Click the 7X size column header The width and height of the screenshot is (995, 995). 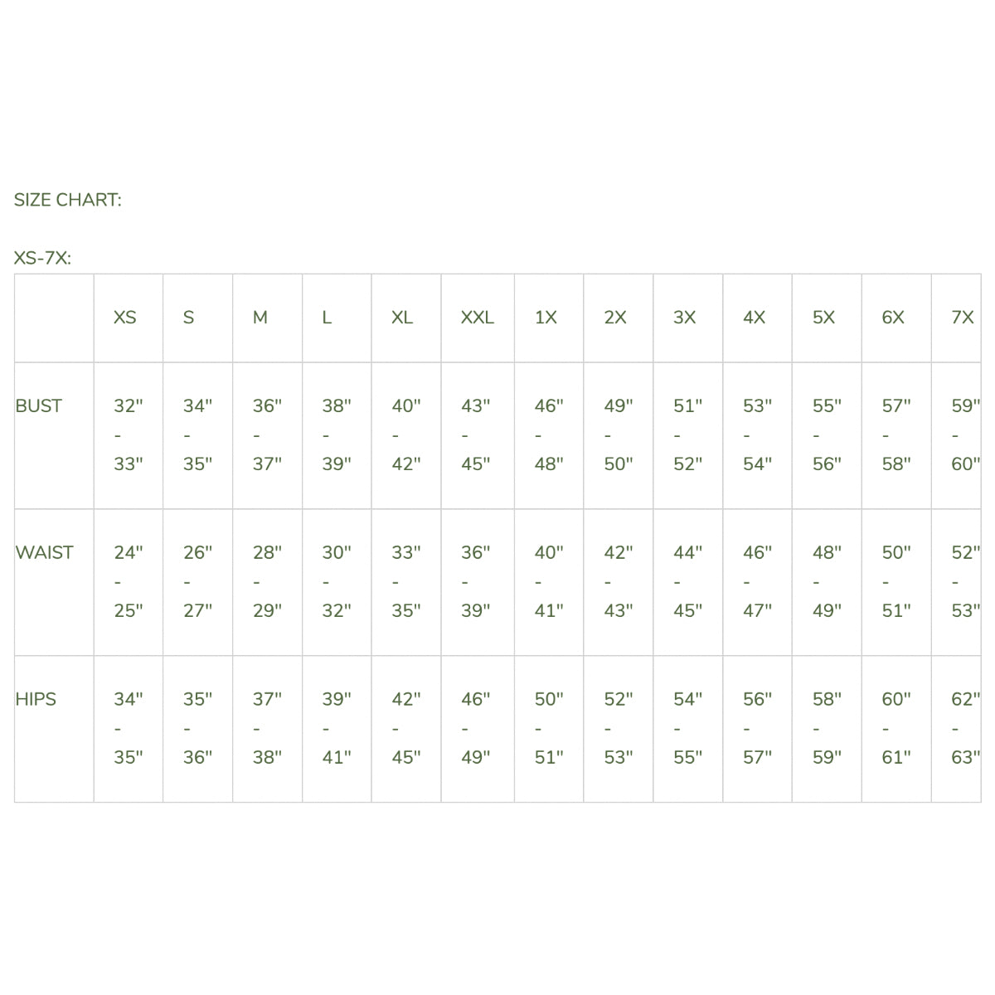point(962,318)
